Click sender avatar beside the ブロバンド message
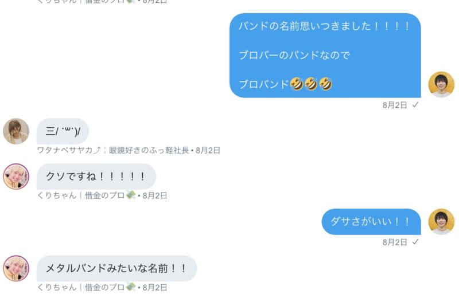Viewport: 459px width, 294px height. point(441,84)
